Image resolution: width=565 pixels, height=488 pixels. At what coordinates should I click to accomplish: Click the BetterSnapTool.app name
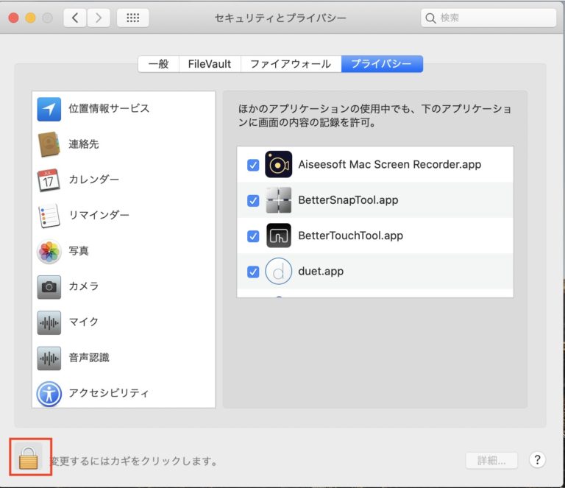pyautogui.click(x=348, y=200)
